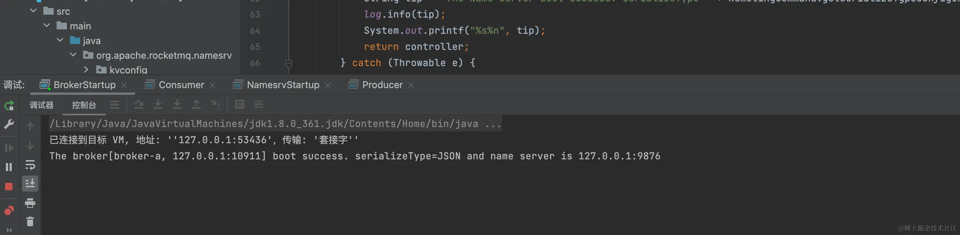960x235 pixels.
Task: Open evaluate expression calculator
Action: (240, 105)
